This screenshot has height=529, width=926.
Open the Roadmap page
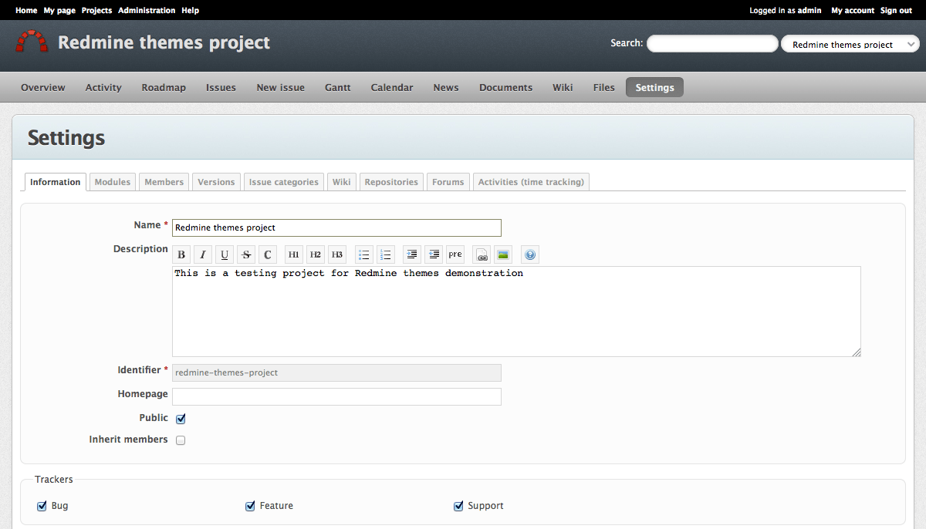(x=164, y=88)
